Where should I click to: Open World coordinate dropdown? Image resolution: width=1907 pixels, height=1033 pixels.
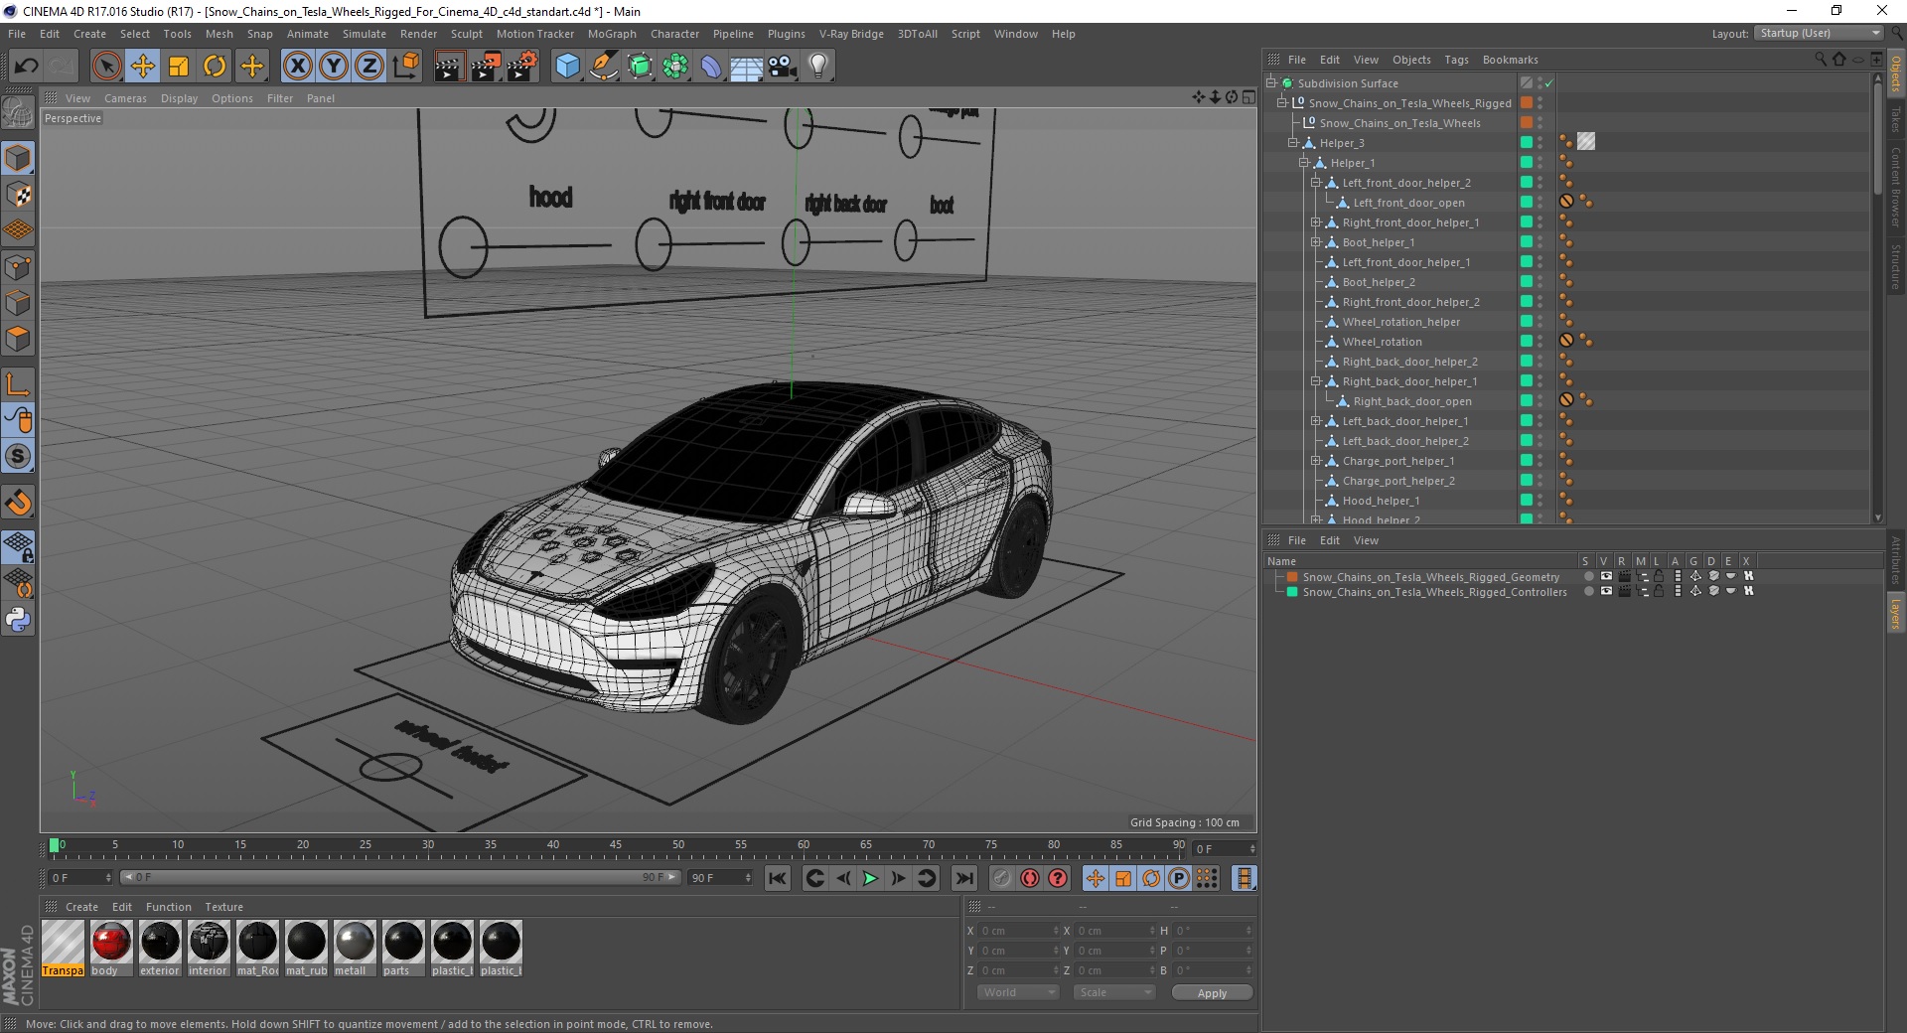pyautogui.click(x=1018, y=992)
